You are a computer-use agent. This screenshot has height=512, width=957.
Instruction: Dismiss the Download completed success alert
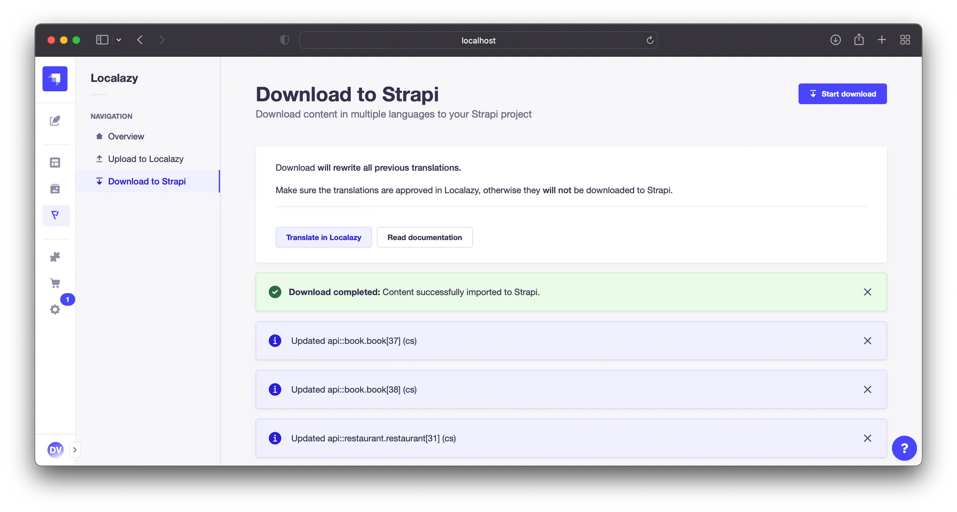coord(867,292)
